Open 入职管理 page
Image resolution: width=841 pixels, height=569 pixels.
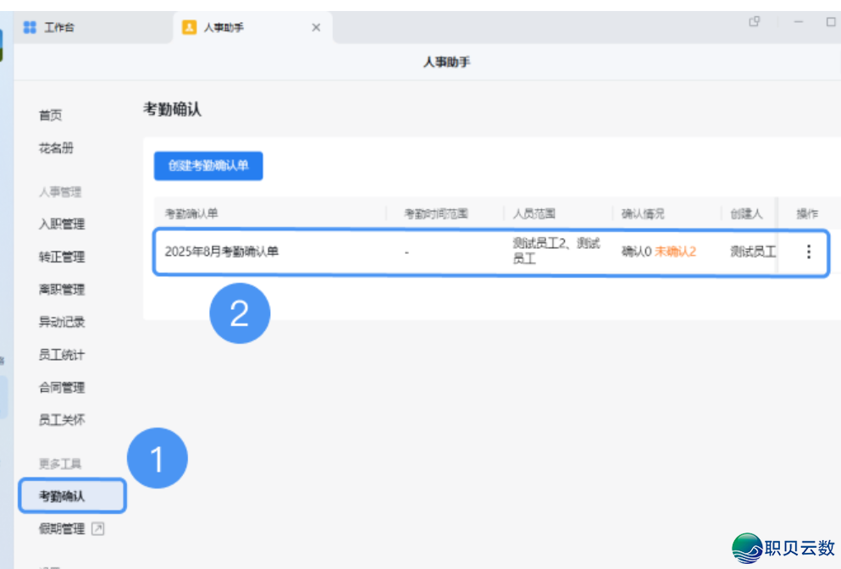62,224
